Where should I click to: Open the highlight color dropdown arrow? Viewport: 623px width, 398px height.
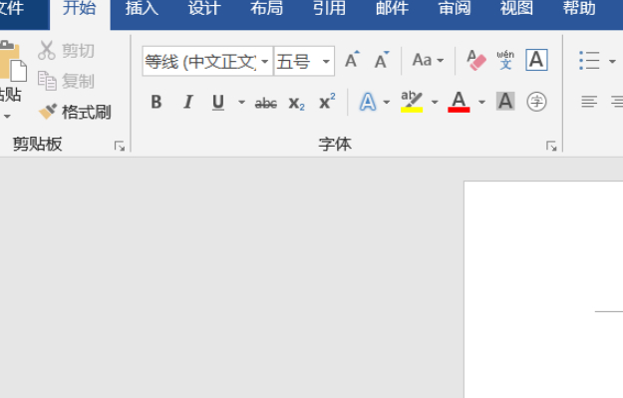click(x=435, y=102)
